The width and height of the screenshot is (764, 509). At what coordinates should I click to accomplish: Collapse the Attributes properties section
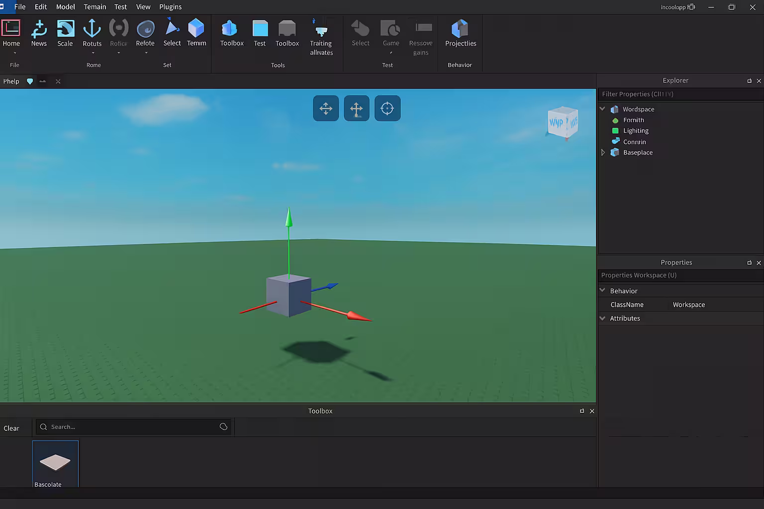click(602, 318)
